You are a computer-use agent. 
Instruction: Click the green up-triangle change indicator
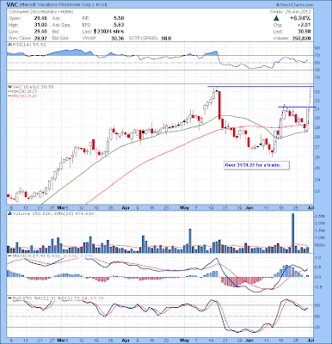pos(276,18)
